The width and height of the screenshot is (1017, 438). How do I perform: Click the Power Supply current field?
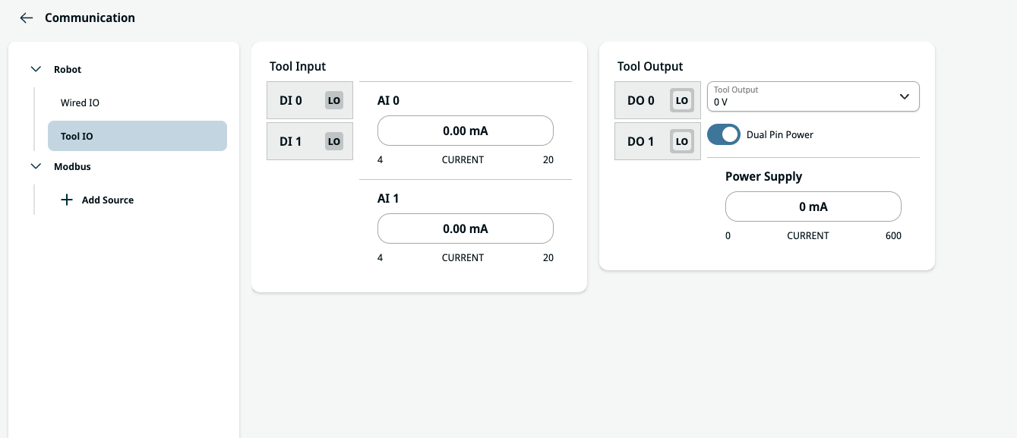(x=813, y=206)
